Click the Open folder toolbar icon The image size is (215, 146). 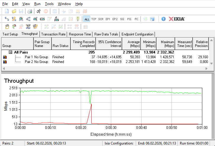coord(14,11)
